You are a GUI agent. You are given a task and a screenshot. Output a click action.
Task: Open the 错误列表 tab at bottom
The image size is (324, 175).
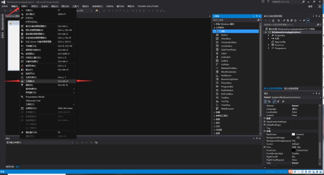9,167
